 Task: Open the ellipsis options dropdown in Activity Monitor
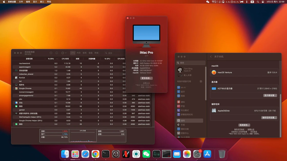click(x=64, y=53)
